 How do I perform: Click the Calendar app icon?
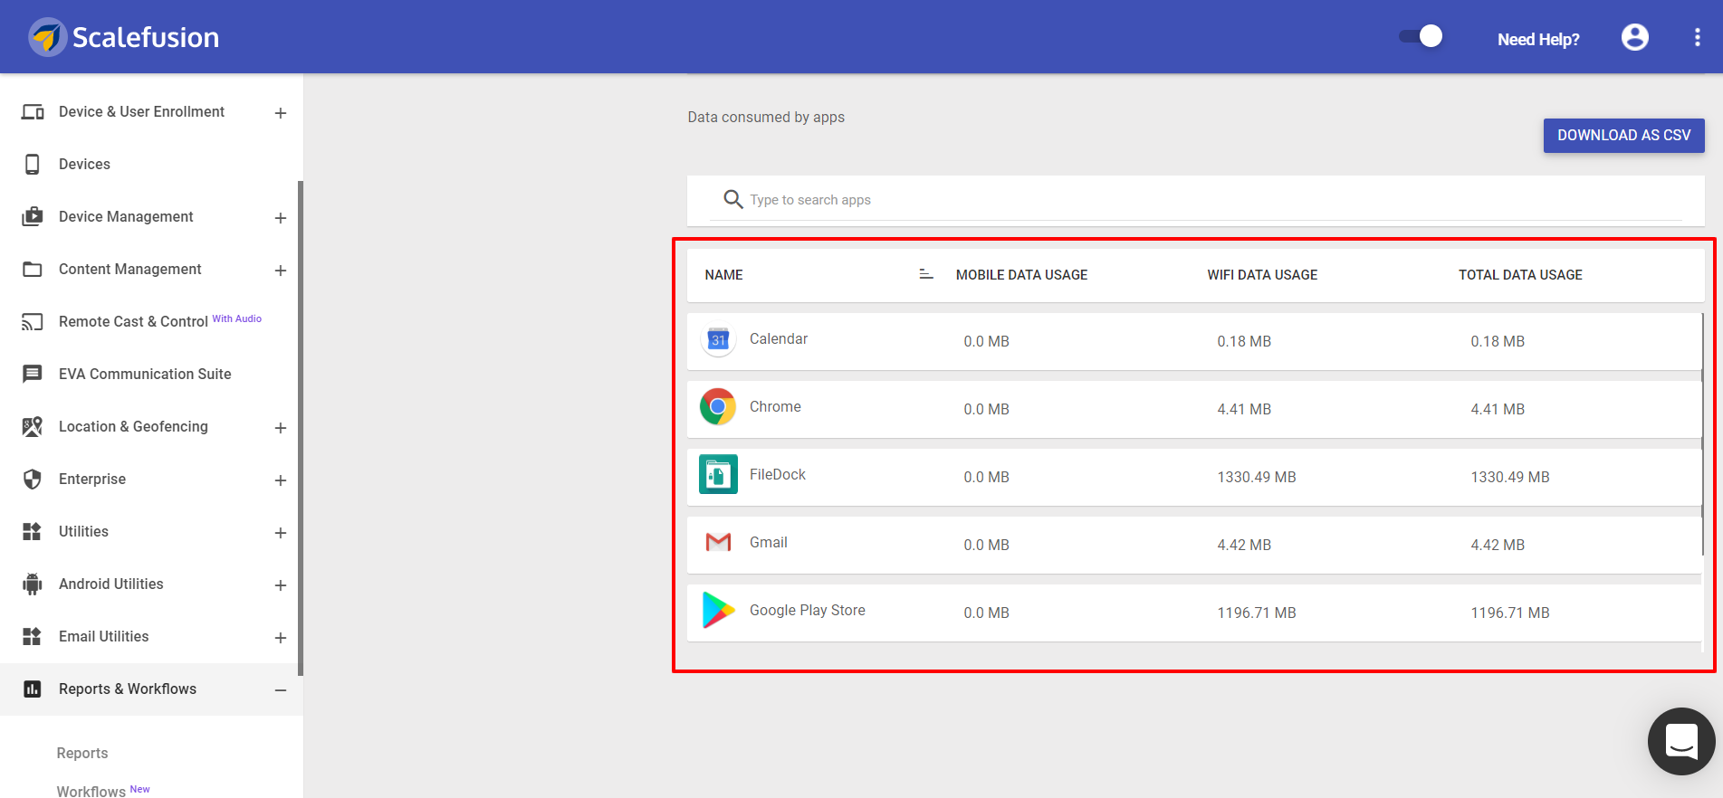718,339
